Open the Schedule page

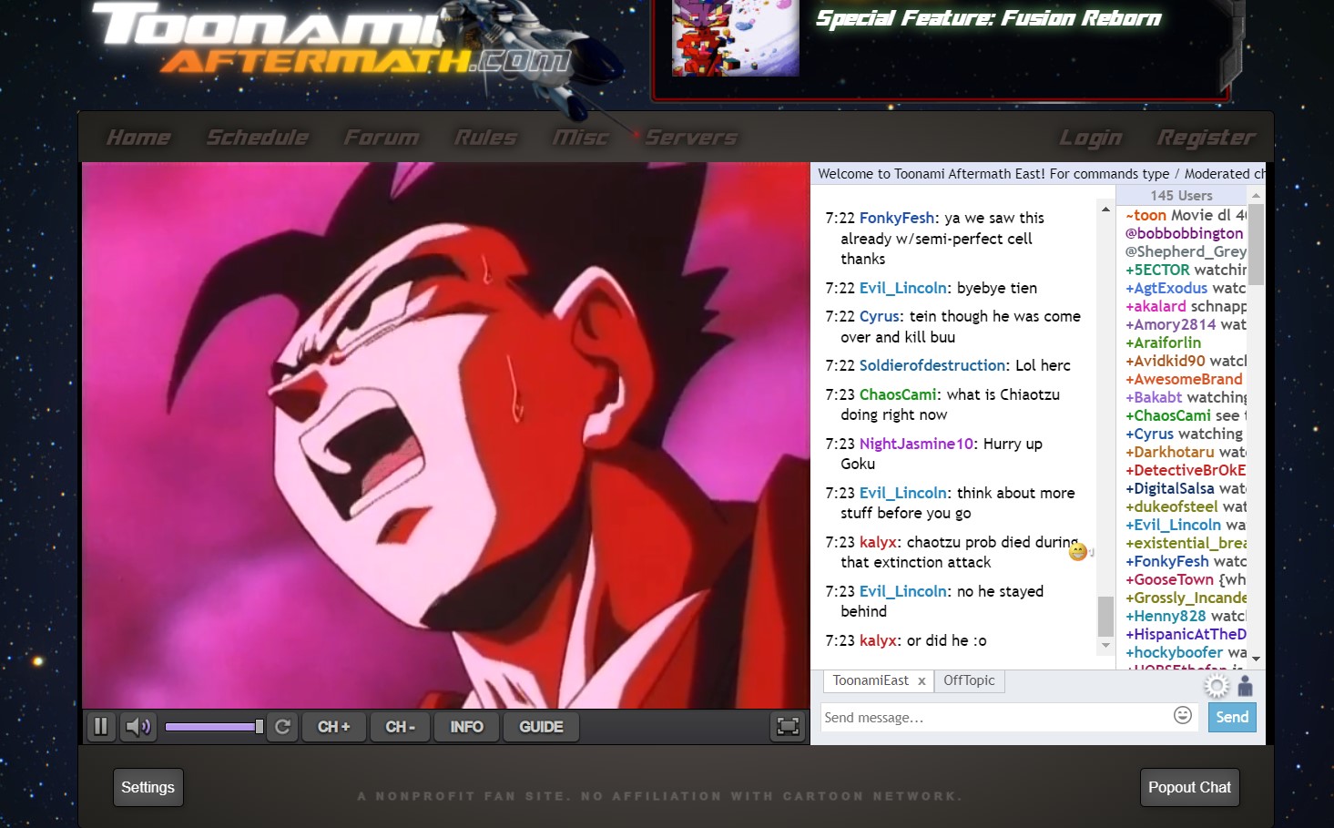click(x=258, y=138)
